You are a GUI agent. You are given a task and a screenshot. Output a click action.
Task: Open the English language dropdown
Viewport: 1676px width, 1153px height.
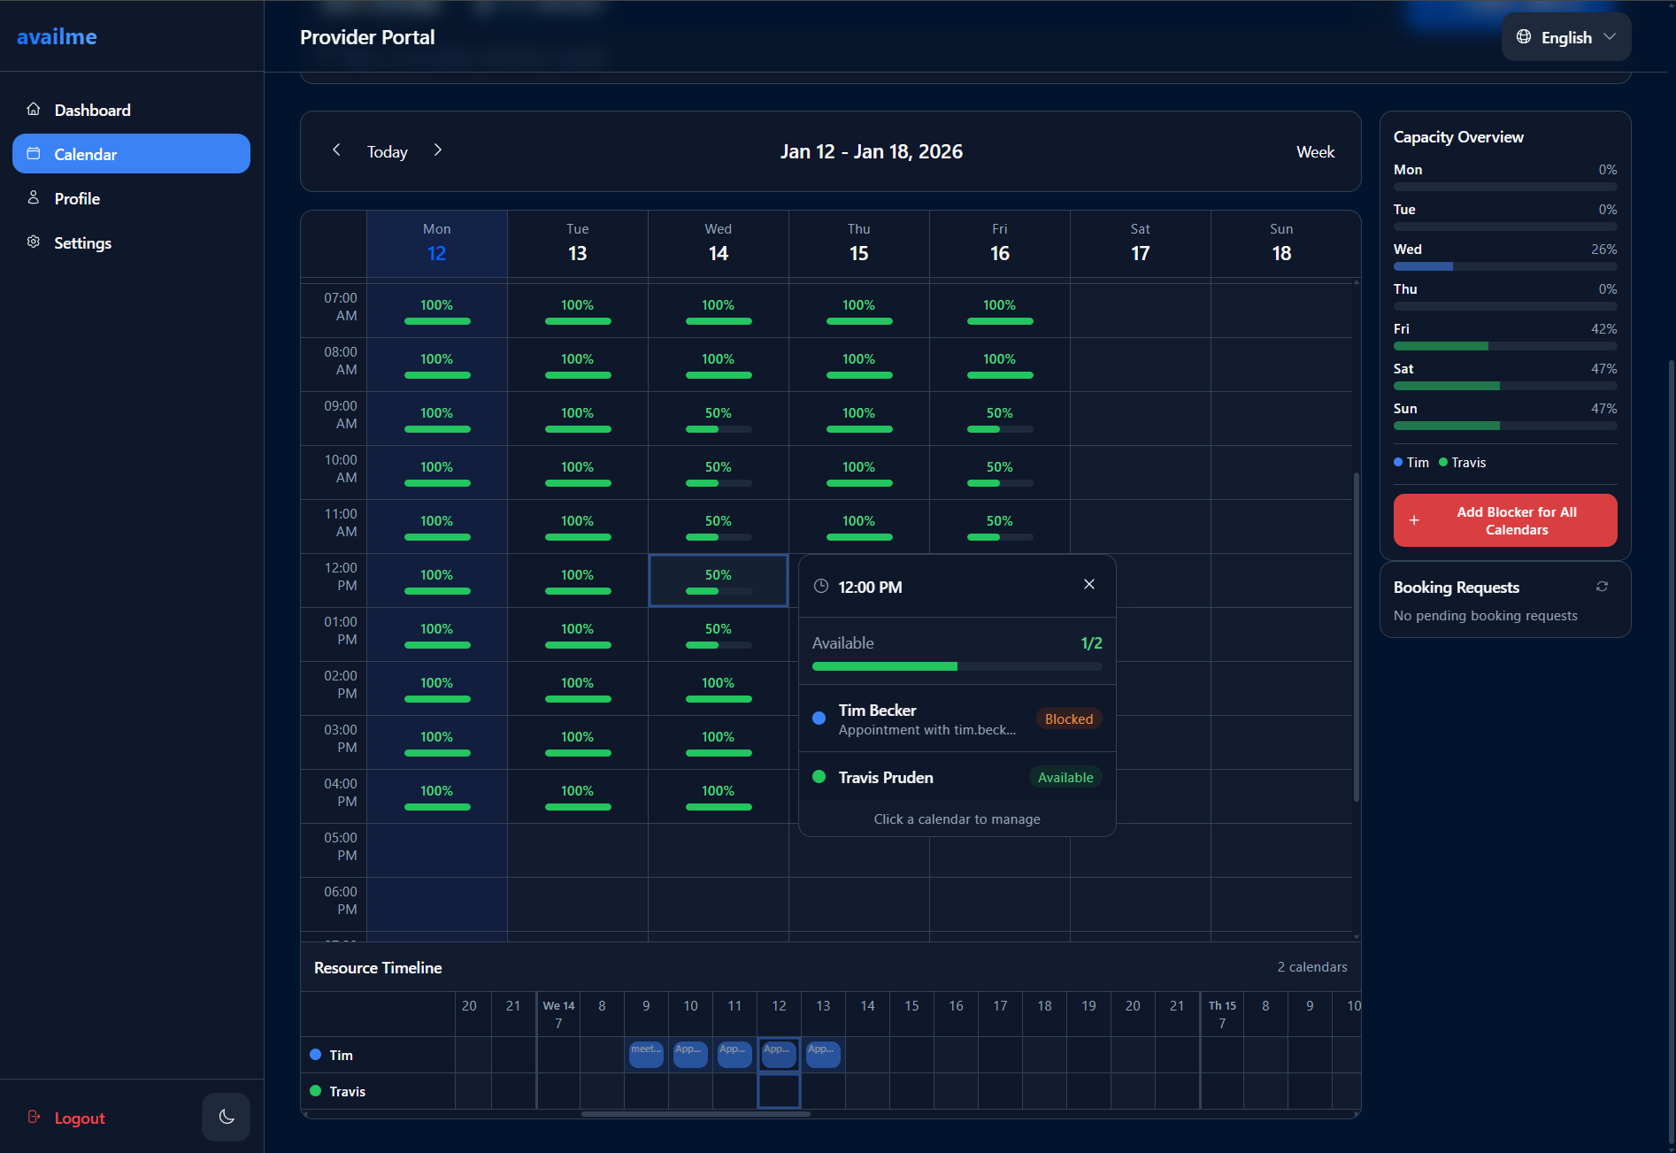click(1565, 36)
